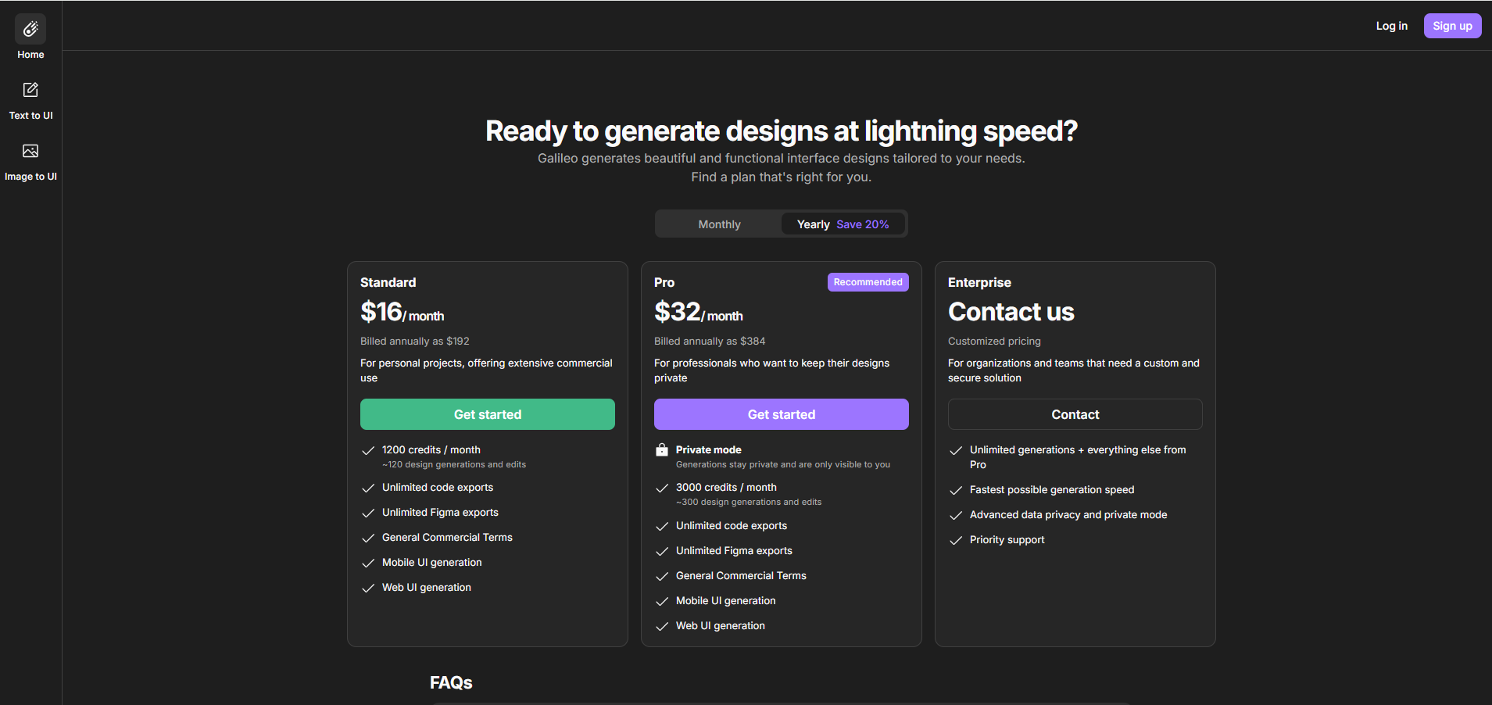Click 'Unlimited Figma exports' in Standard plan
Image resolution: width=1492 pixels, height=705 pixels.
pos(440,513)
